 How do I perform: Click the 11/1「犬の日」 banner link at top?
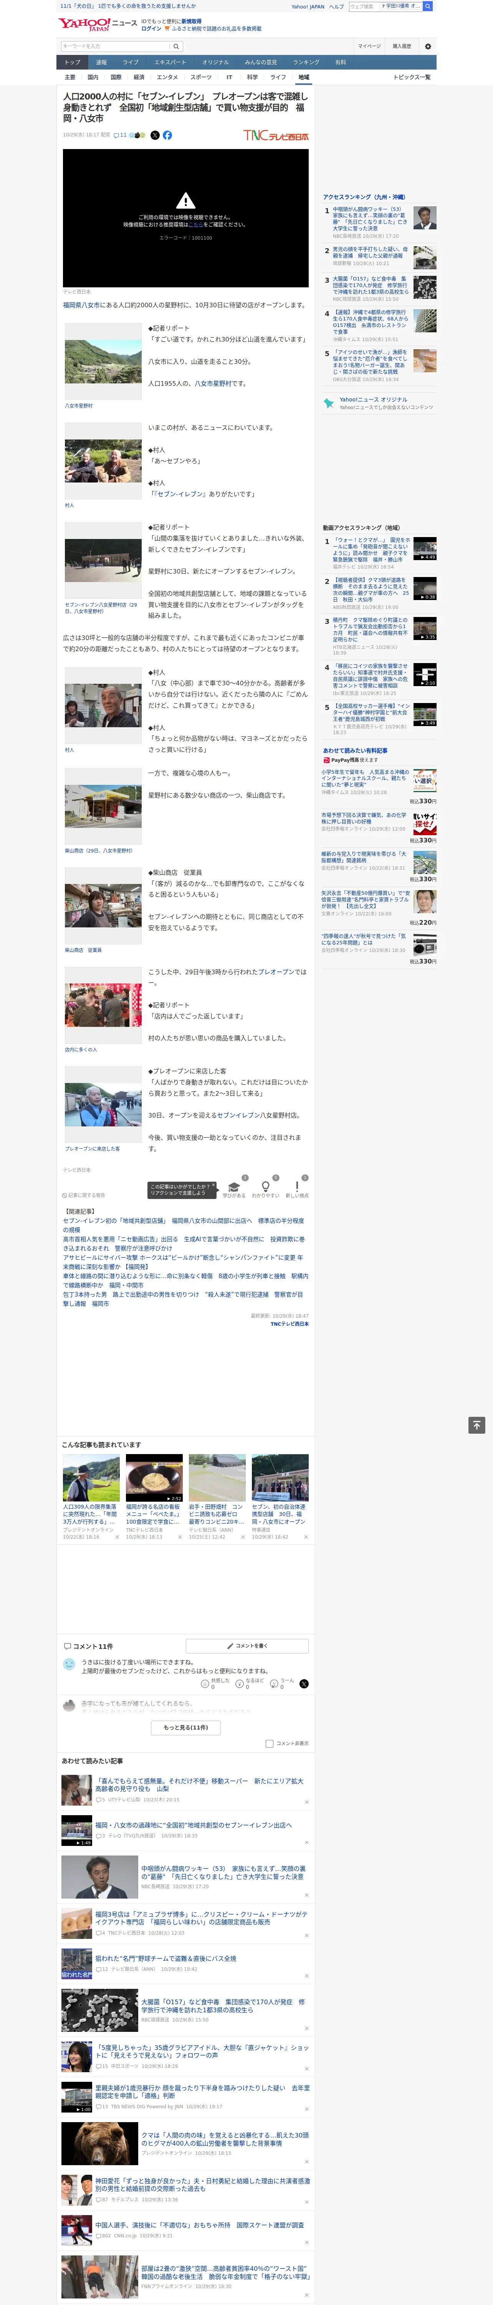(127, 6)
